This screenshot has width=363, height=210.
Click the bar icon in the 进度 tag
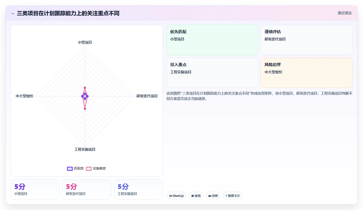210,196
